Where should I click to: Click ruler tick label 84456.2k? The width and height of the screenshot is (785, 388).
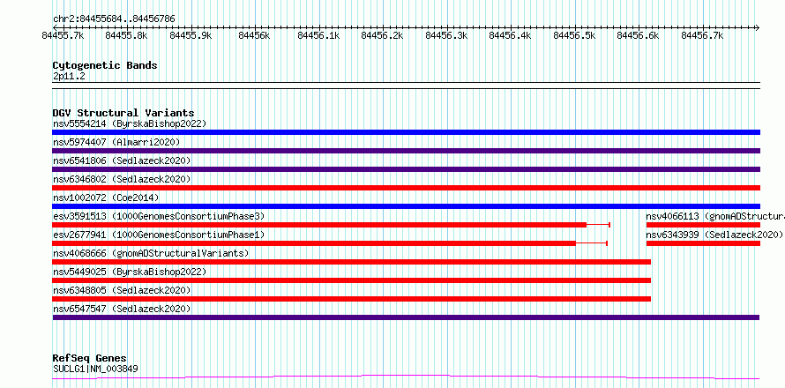[x=383, y=35]
